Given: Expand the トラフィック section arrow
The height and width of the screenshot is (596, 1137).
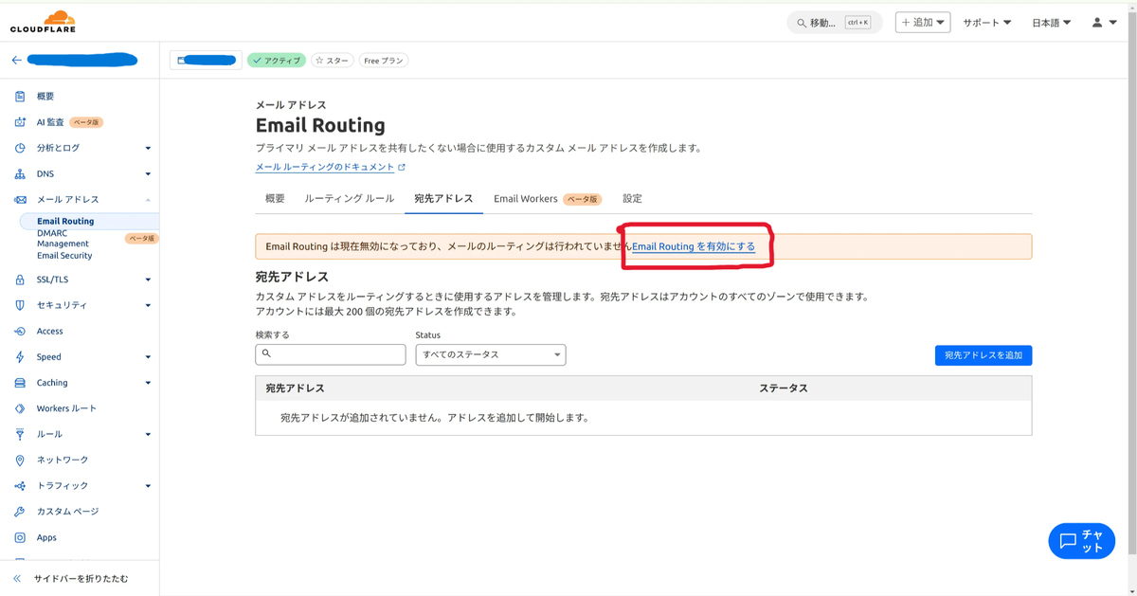Looking at the screenshot, I should pos(148,486).
